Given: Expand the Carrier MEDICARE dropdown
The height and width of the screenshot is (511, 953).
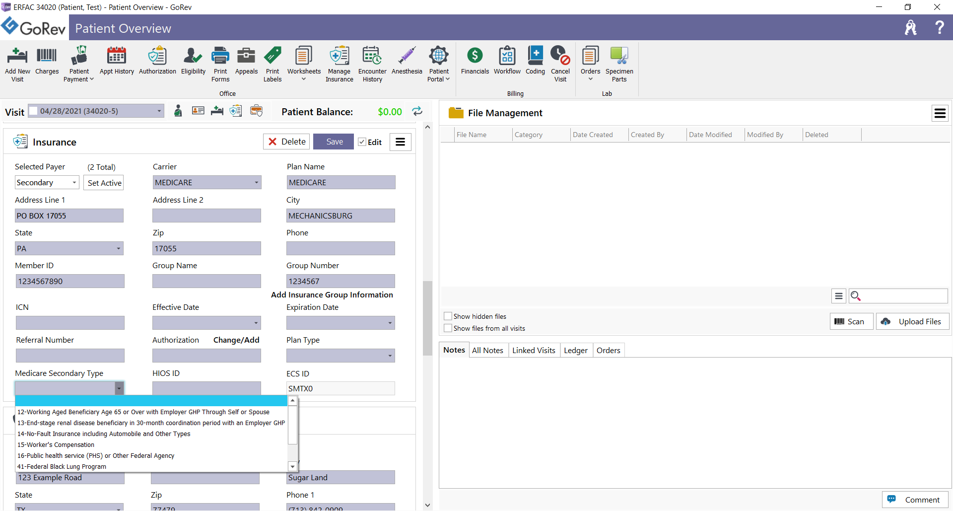Looking at the screenshot, I should click(256, 183).
